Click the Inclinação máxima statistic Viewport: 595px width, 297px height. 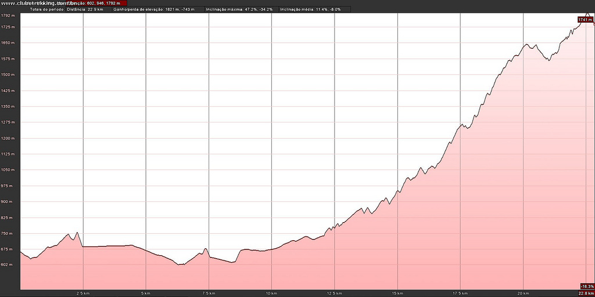[239, 9]
